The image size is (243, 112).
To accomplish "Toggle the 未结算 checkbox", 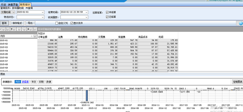I will tap(107, 12).
